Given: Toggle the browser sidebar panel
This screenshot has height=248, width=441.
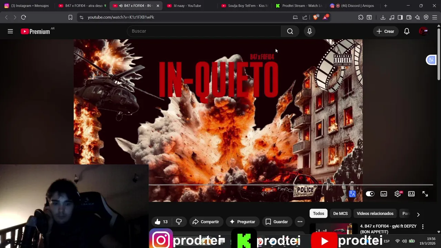Looking at the screenshot, I should (400, 17).
